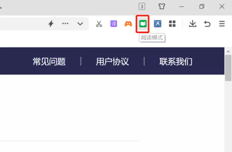Click the undo closed page arrow
The image size is (232, 152).
(x=207, y=24)
